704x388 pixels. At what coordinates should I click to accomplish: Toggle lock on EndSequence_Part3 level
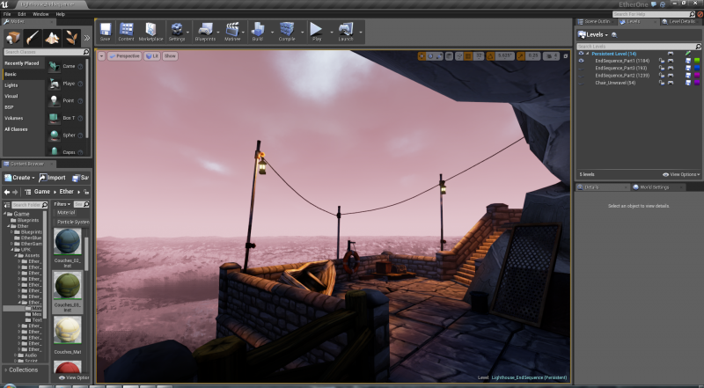[661, 68]
